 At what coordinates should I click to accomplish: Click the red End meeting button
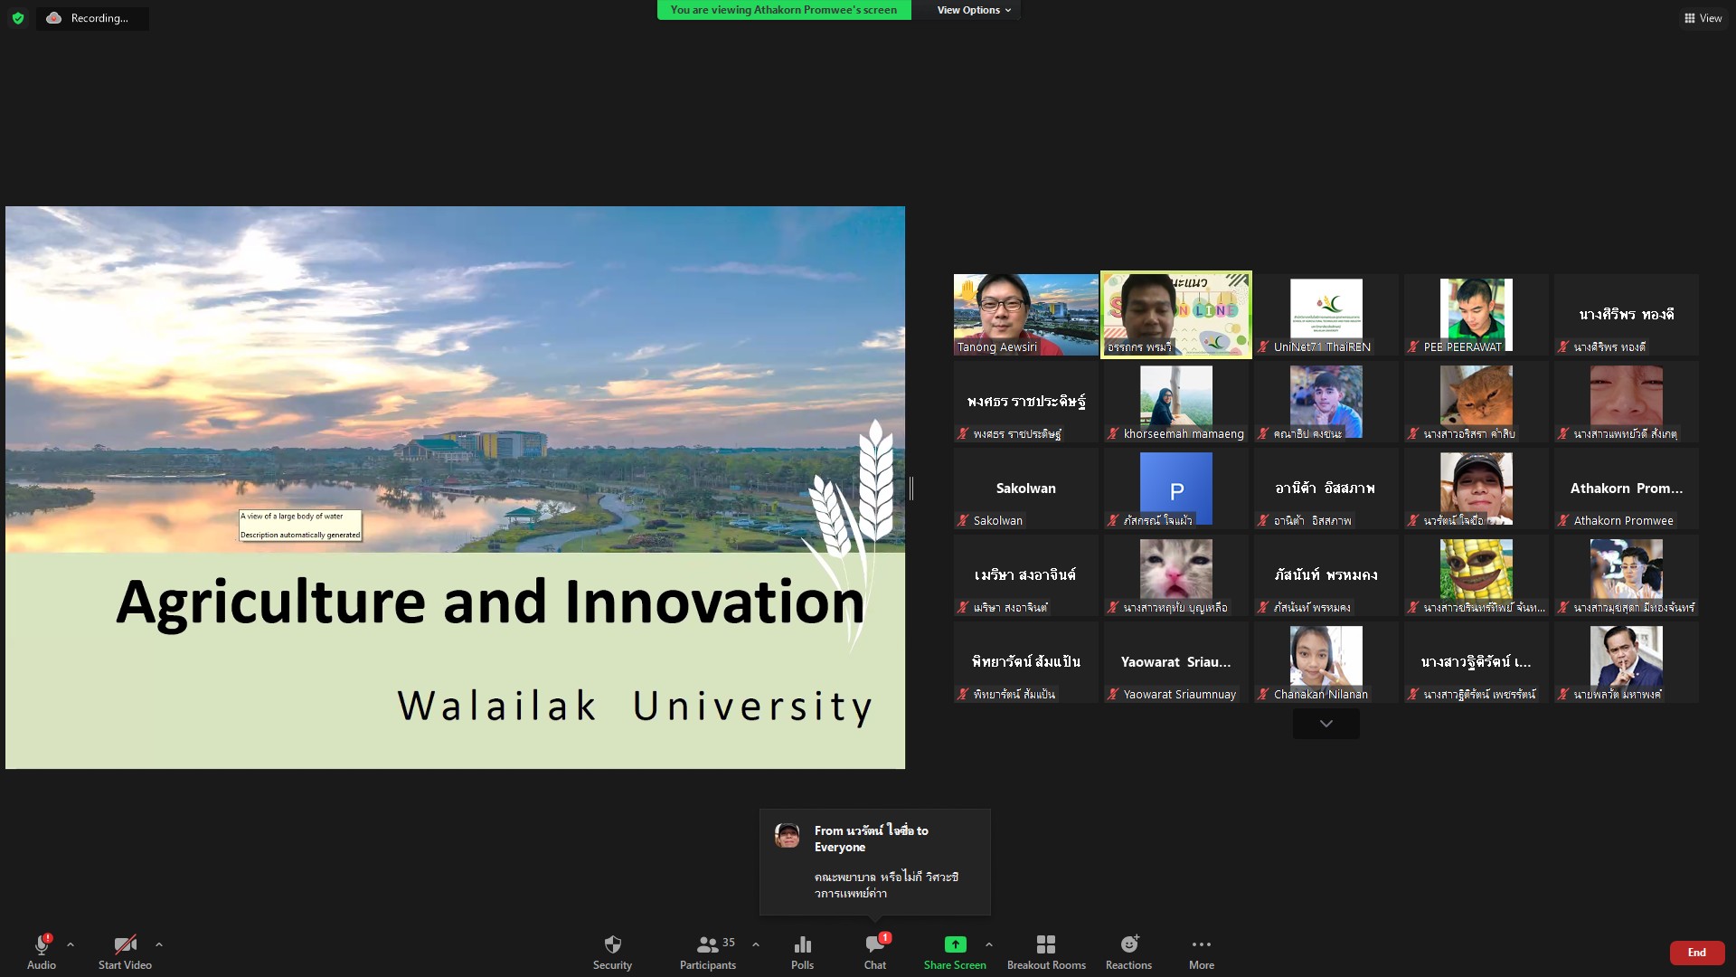coord(1696,953)
